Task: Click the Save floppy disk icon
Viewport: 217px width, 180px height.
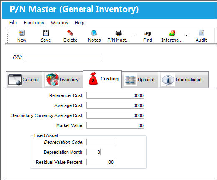Action: [46, 33]
